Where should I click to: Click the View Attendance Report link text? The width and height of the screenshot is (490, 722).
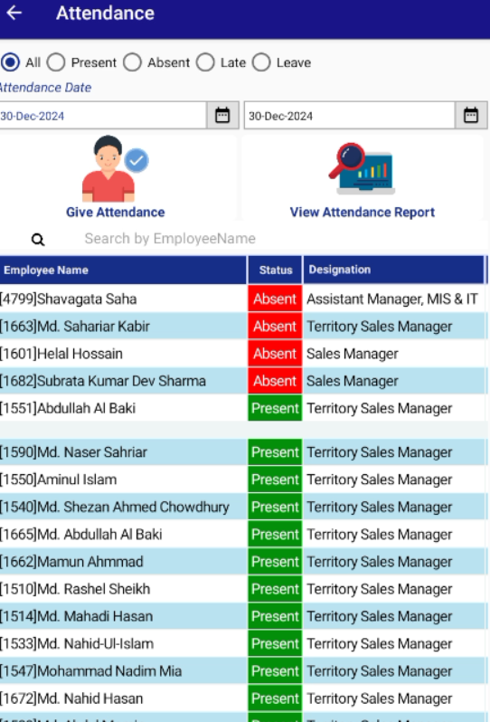[363, 213]
